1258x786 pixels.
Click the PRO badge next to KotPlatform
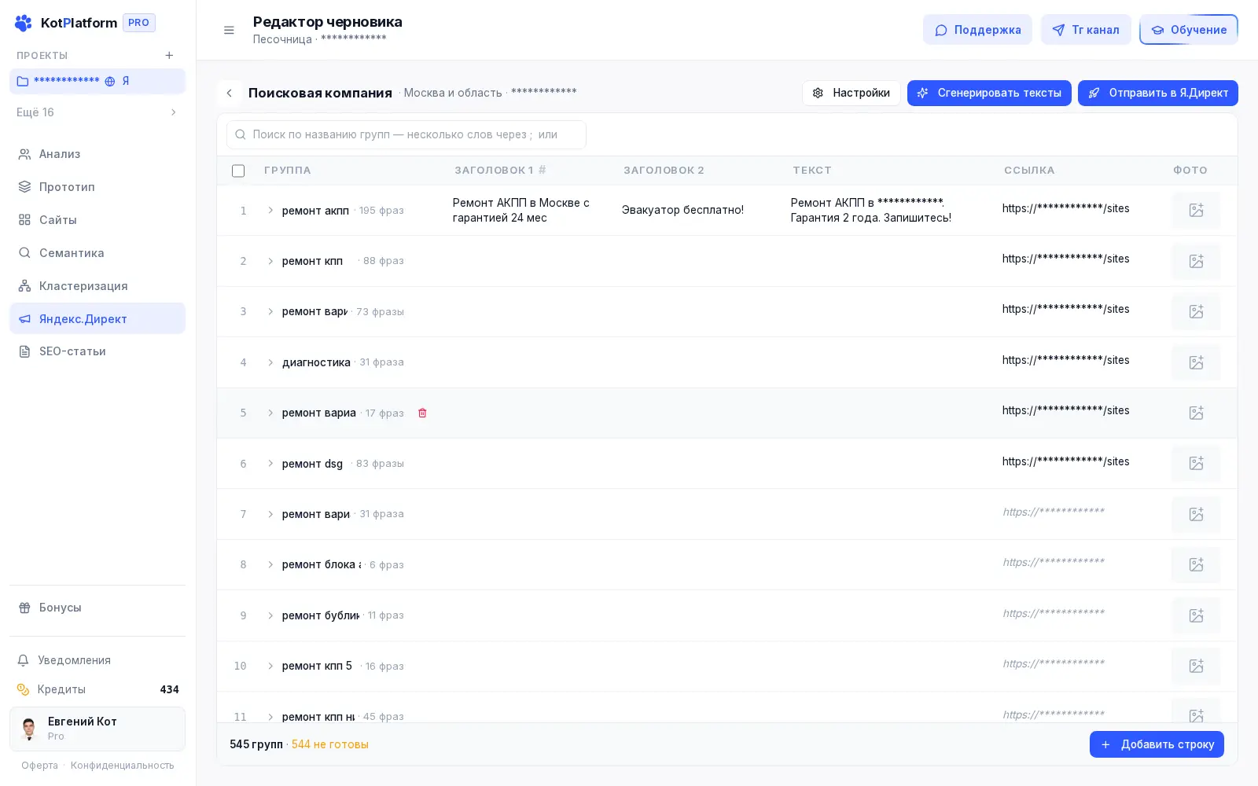139,23
